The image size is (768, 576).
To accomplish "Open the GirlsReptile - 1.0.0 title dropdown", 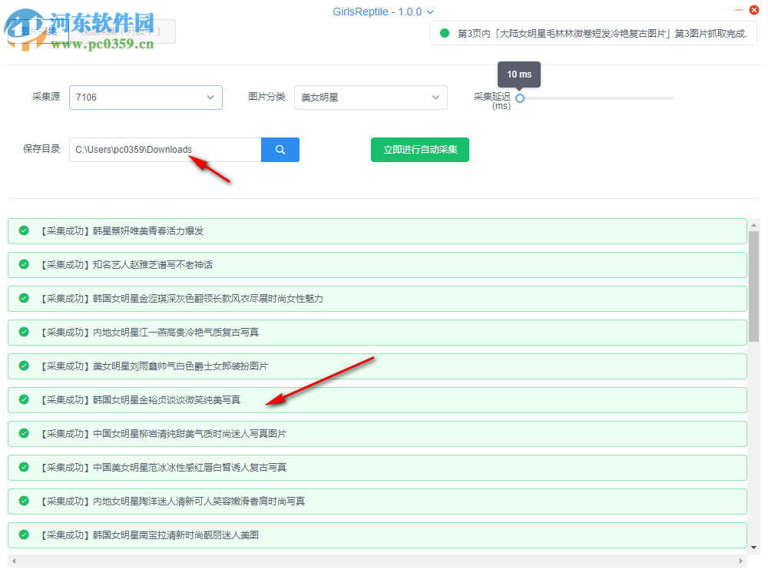I will (383, 12).
